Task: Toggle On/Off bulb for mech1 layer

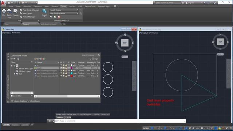Action: [61, 68]
